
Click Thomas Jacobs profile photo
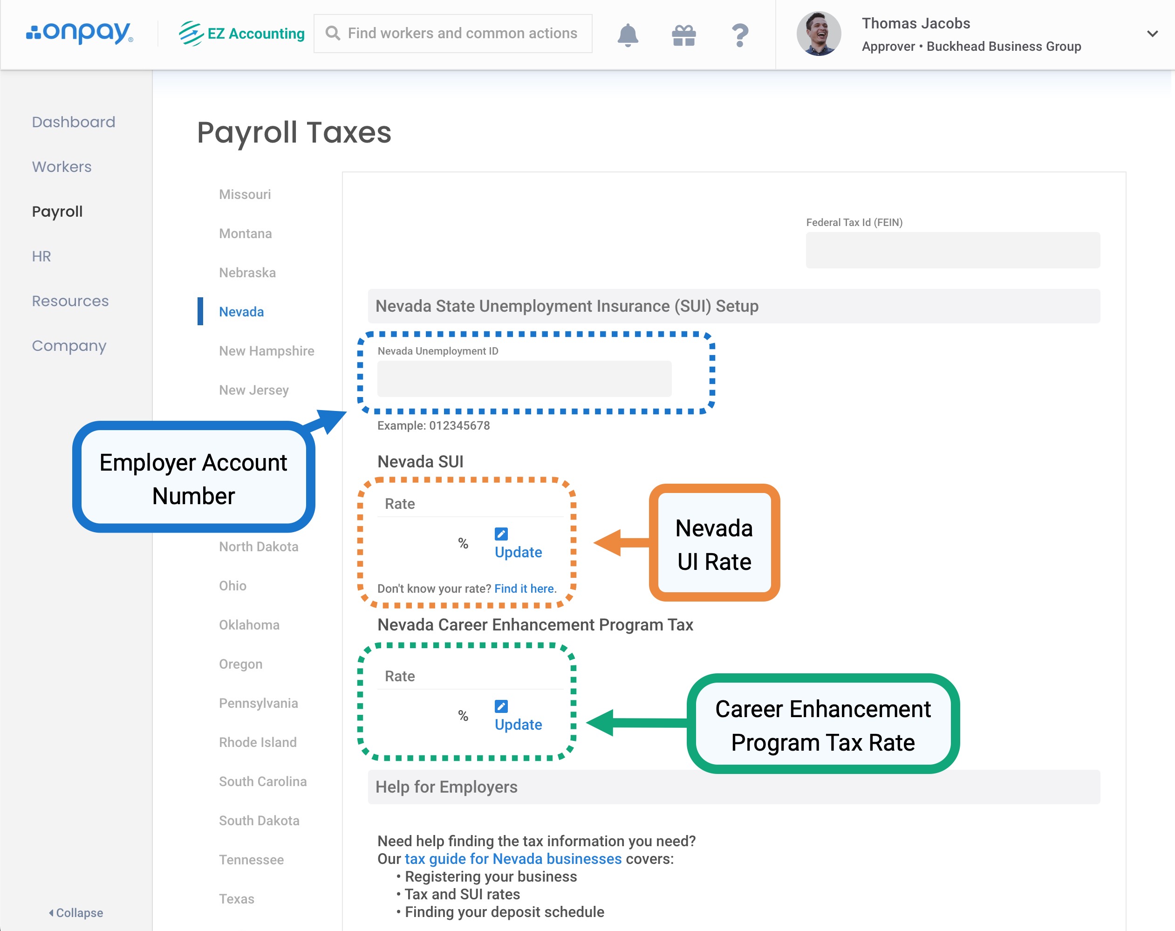pos(818,34)
